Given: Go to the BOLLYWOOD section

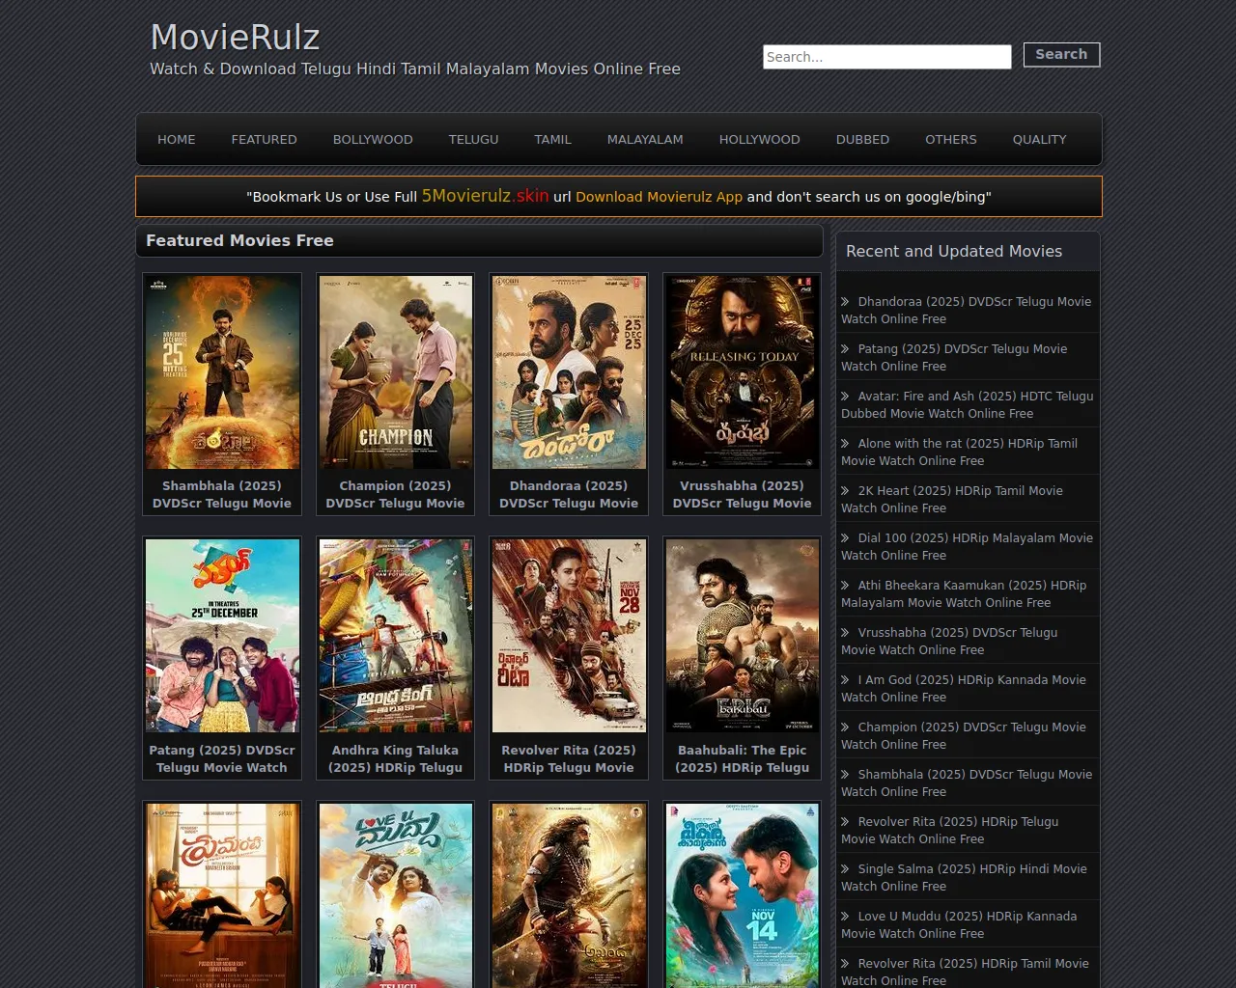Looking at the screenshot, I should tap(373, 140).
